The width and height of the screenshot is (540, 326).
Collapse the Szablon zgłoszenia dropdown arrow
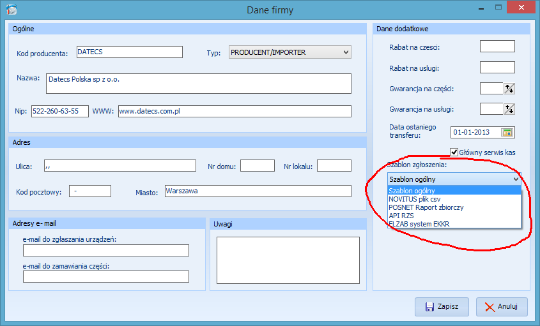coord(516,179)
